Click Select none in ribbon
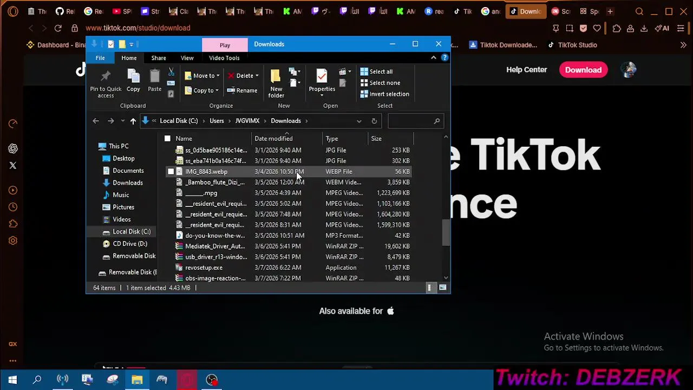Screen dimensions: 693x390 (x=380, y=83)
